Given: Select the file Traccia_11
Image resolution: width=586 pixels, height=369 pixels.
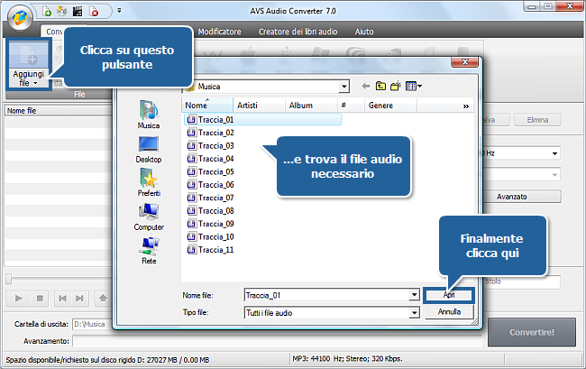Looking at the screenshot, I should pyautogui.click(x=210, y=250).
